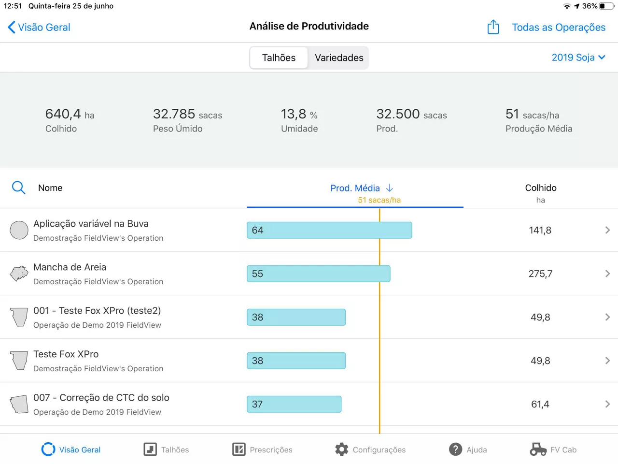
Task: Tap the share/export icon
Action: 493,27
